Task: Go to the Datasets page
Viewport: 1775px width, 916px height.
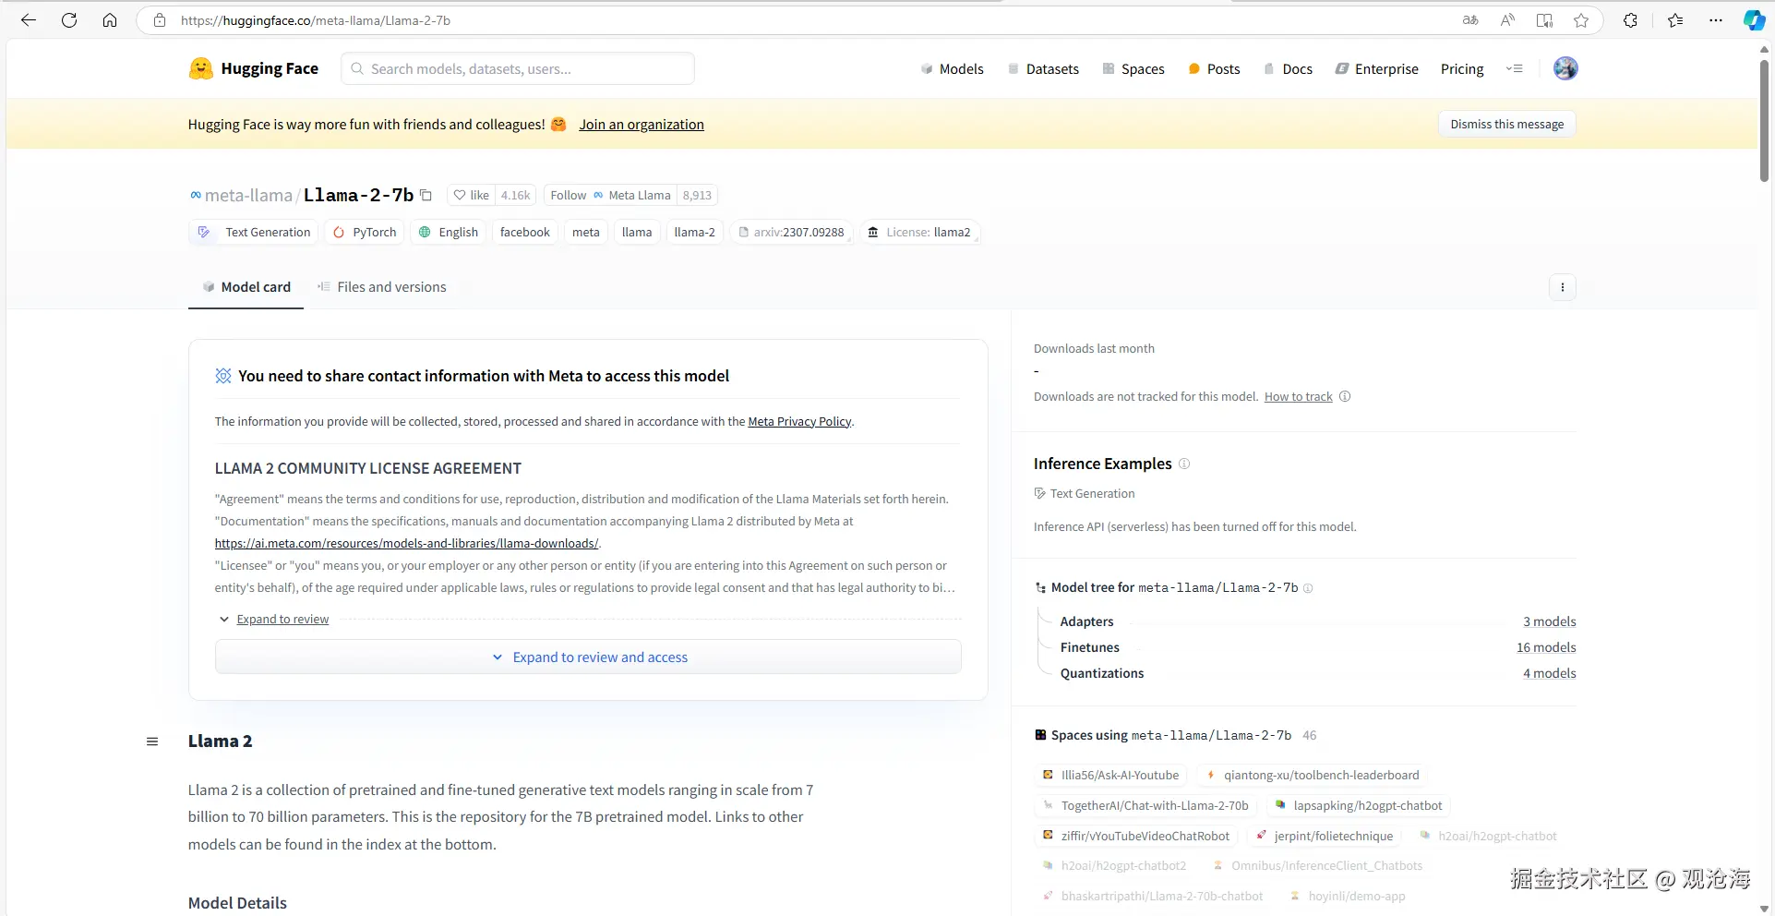Action: tap(1043, 68)
